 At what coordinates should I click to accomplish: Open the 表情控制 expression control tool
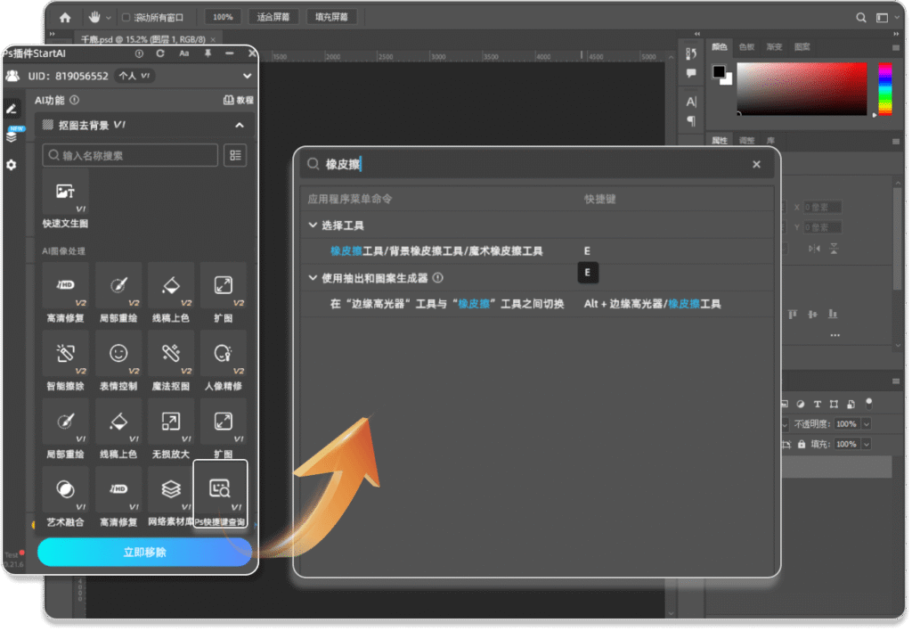(118, 354)
